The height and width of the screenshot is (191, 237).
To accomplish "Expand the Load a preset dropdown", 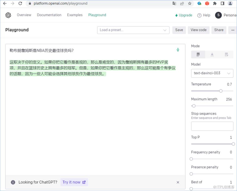I will (x=133, y=30).
